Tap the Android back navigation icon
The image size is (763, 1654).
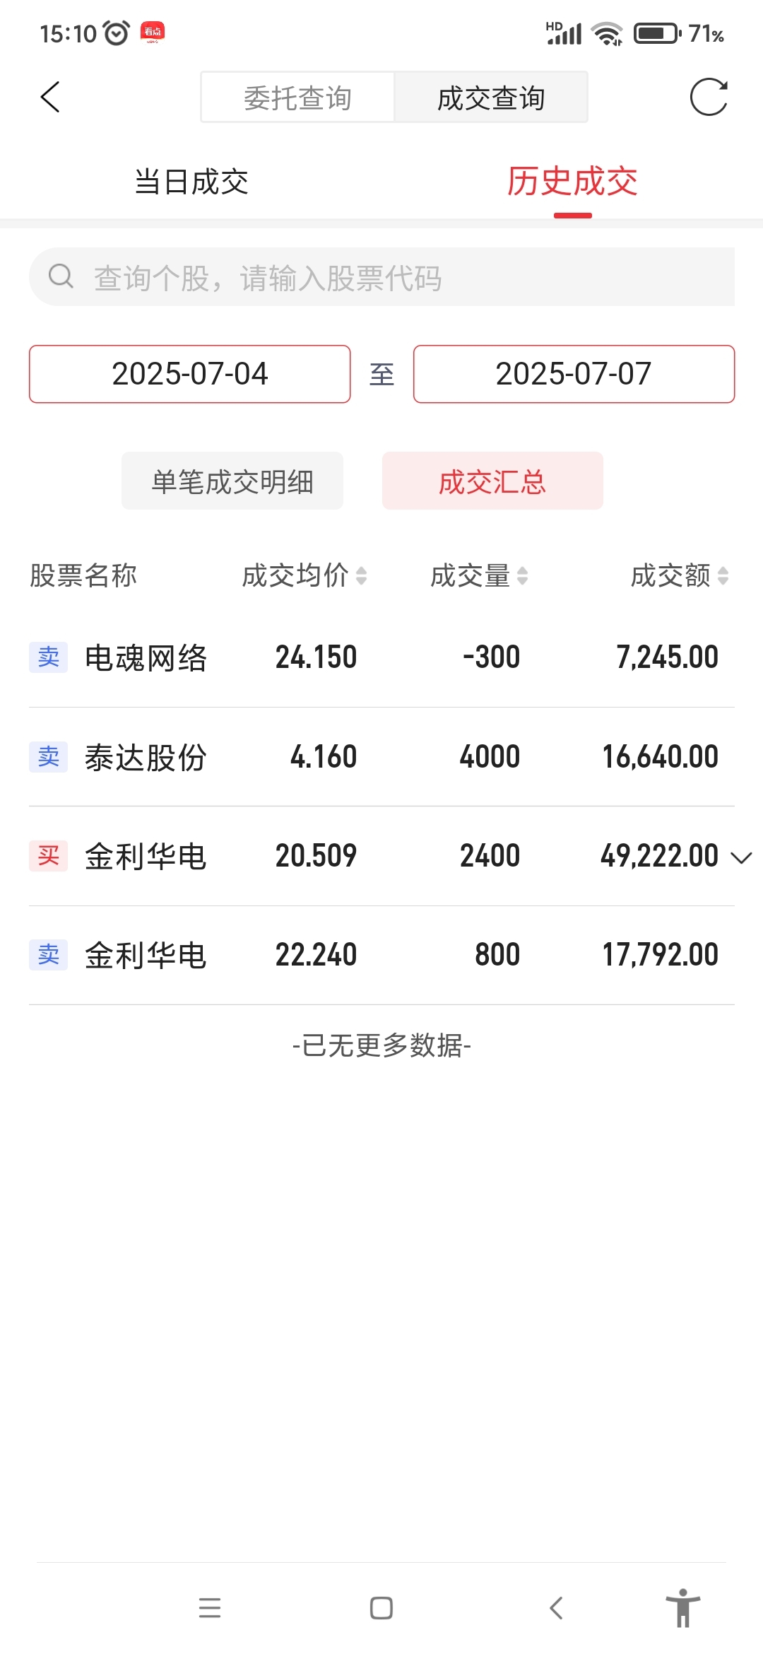pos(556,1608)
